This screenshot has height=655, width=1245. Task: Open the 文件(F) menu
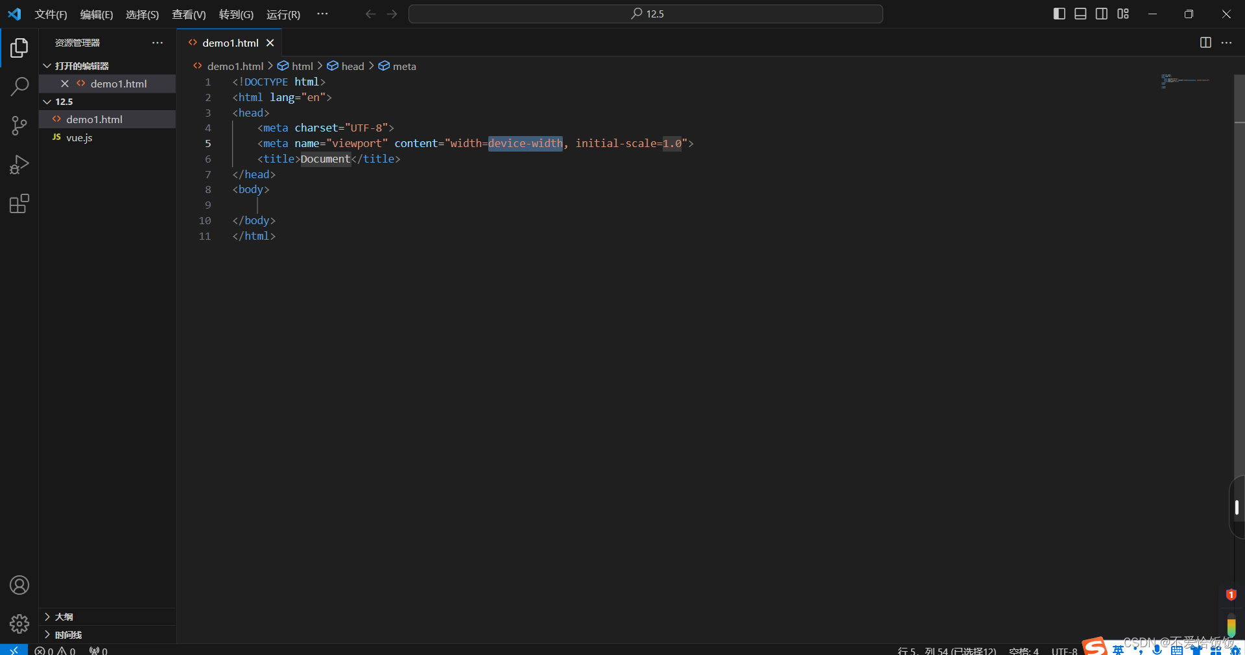(51, 14)
